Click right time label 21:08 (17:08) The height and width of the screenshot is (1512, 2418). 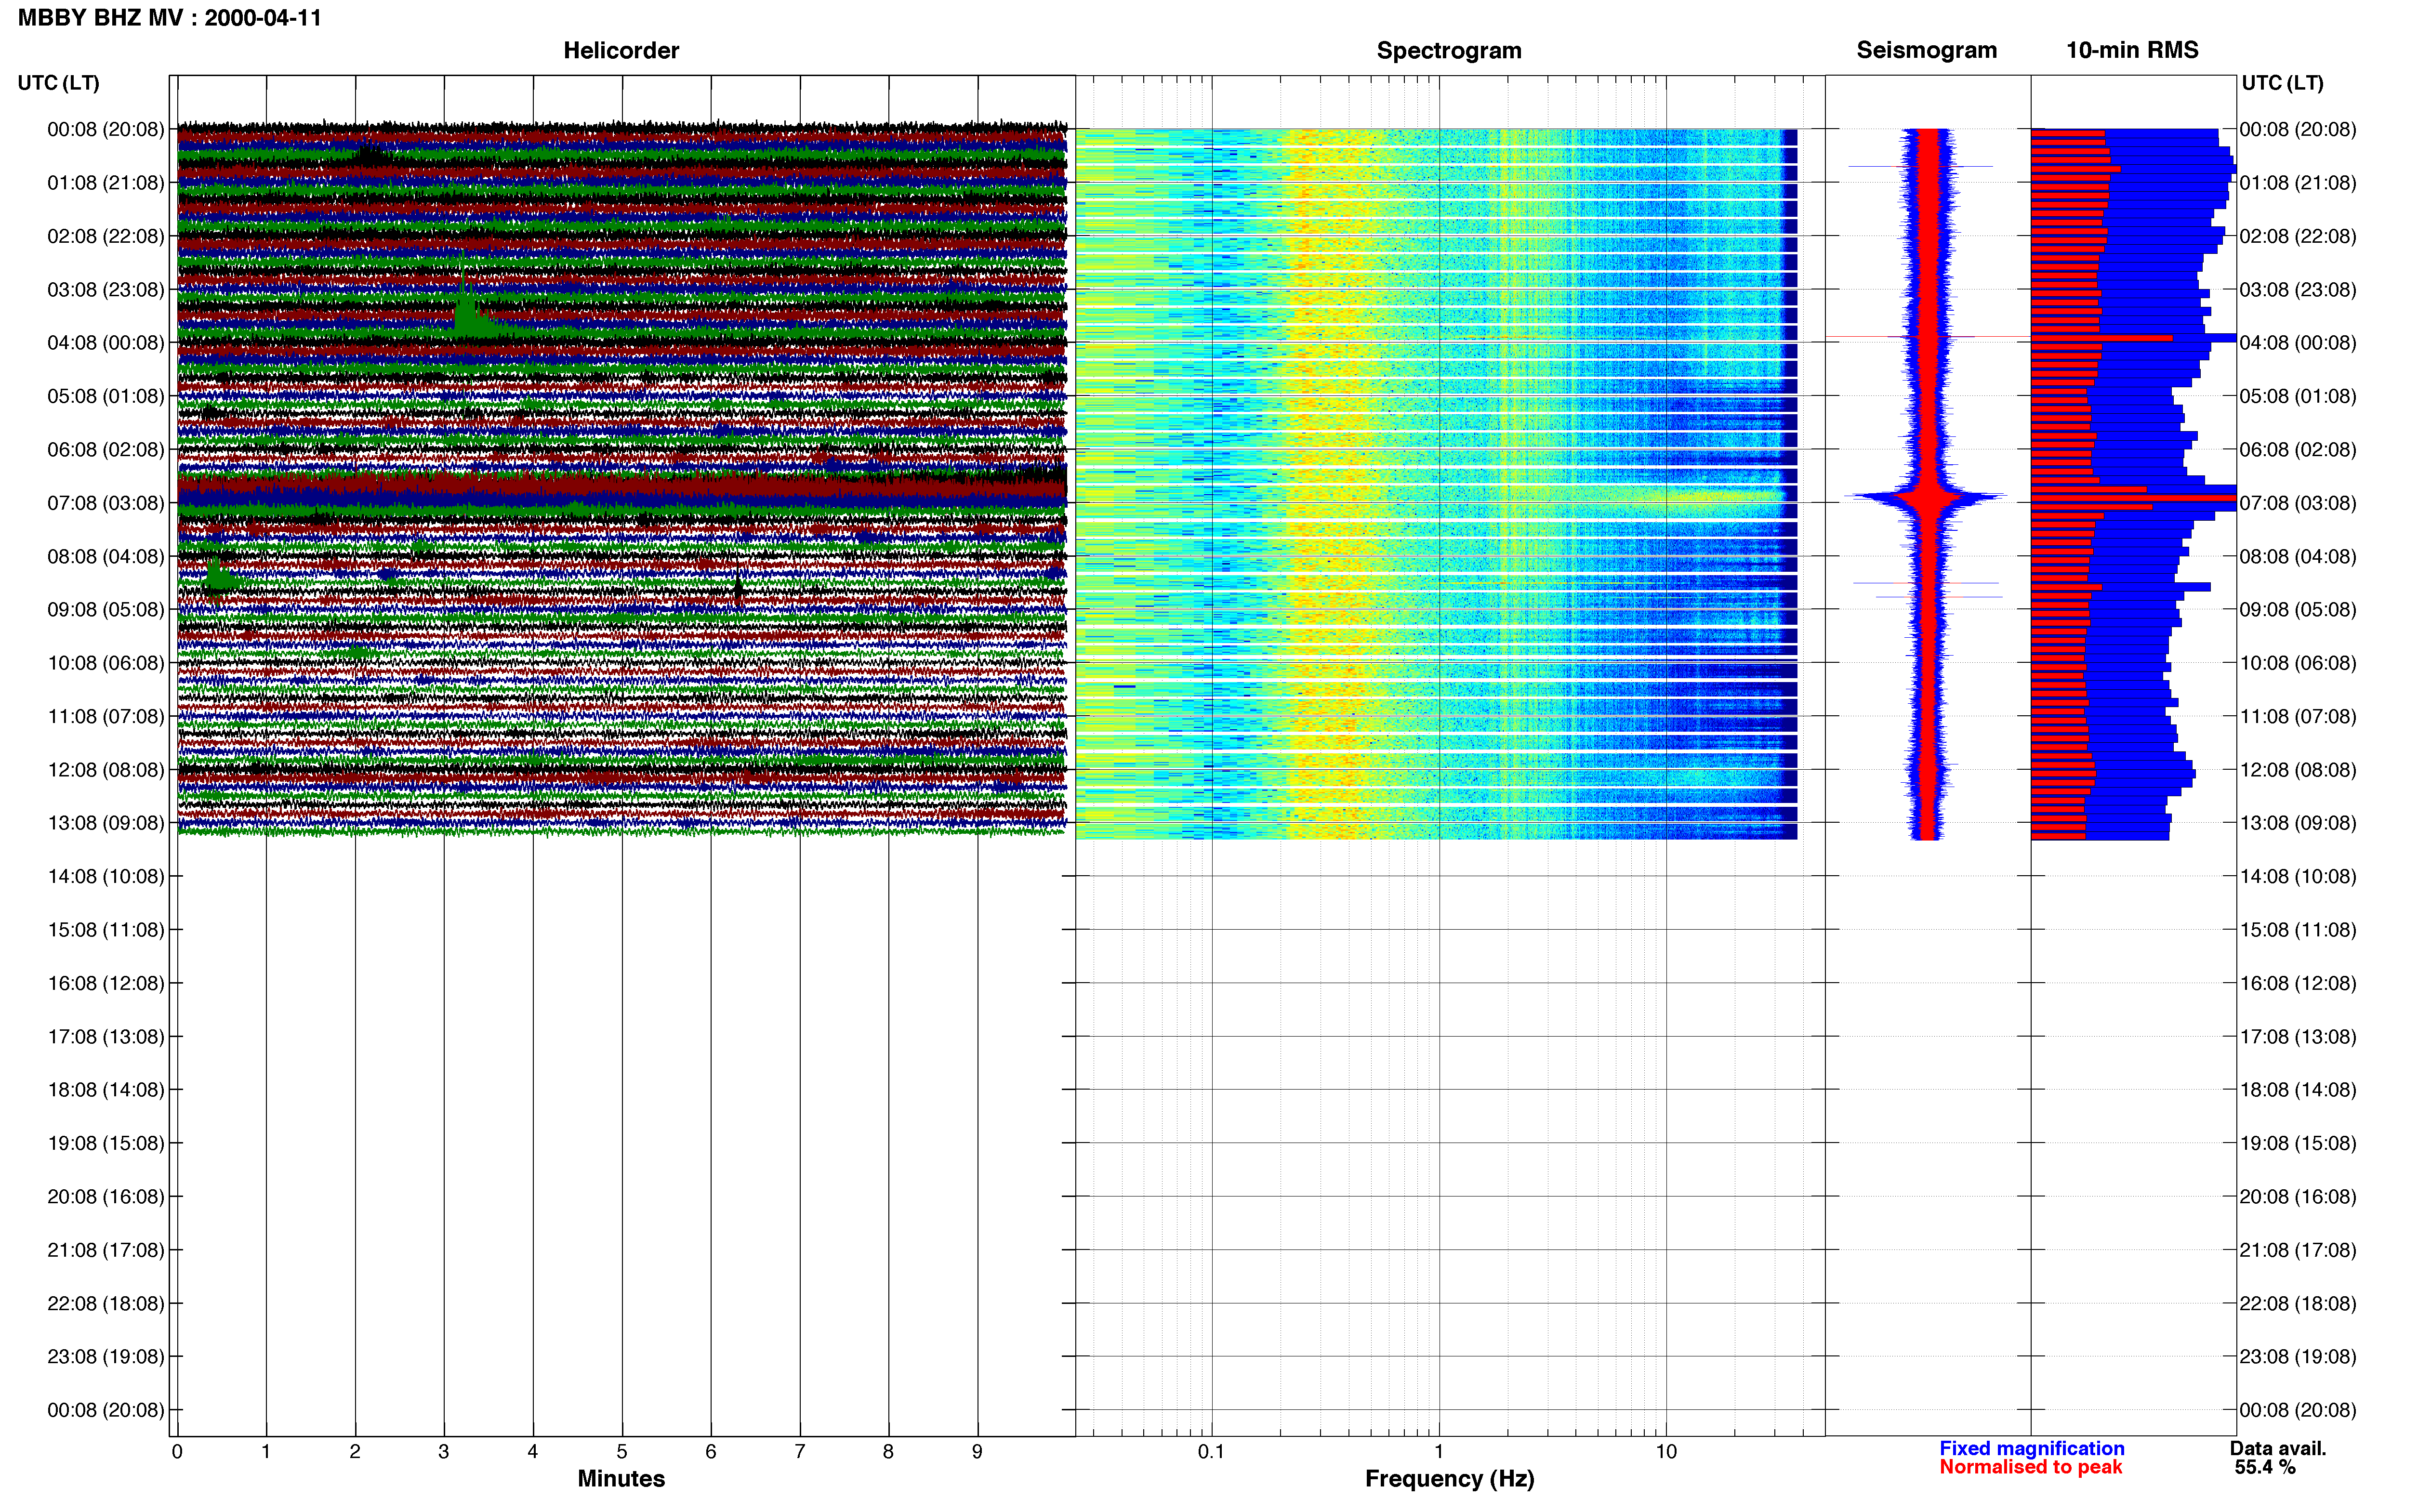(x=2298, y=1250)
